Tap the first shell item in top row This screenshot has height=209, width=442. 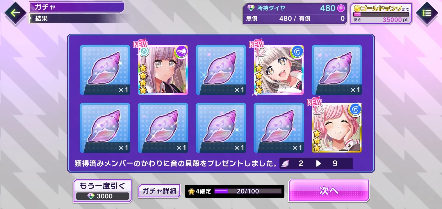[105, 70]
